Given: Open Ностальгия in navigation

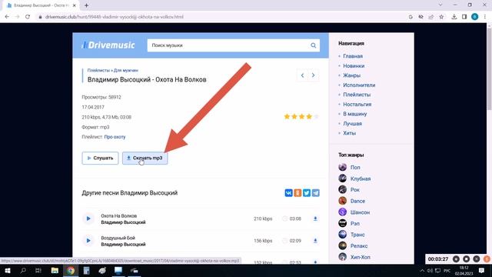Looking at the screenshot, I should (x=357, y=105).
